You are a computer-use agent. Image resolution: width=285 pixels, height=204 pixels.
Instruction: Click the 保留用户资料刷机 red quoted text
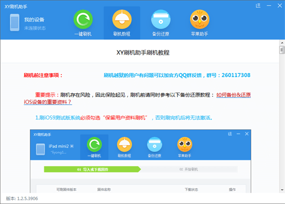(125, 118)
